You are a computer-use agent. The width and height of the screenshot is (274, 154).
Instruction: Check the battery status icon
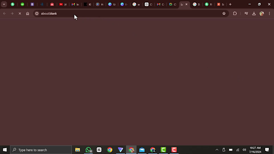click(230, 150)
